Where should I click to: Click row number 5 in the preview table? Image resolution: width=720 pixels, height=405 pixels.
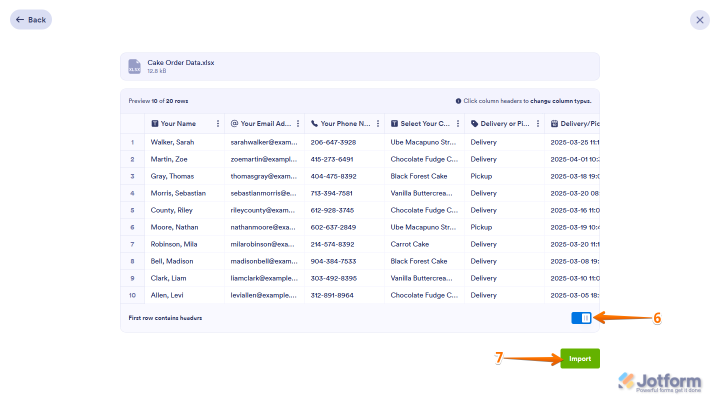(132, 210)
